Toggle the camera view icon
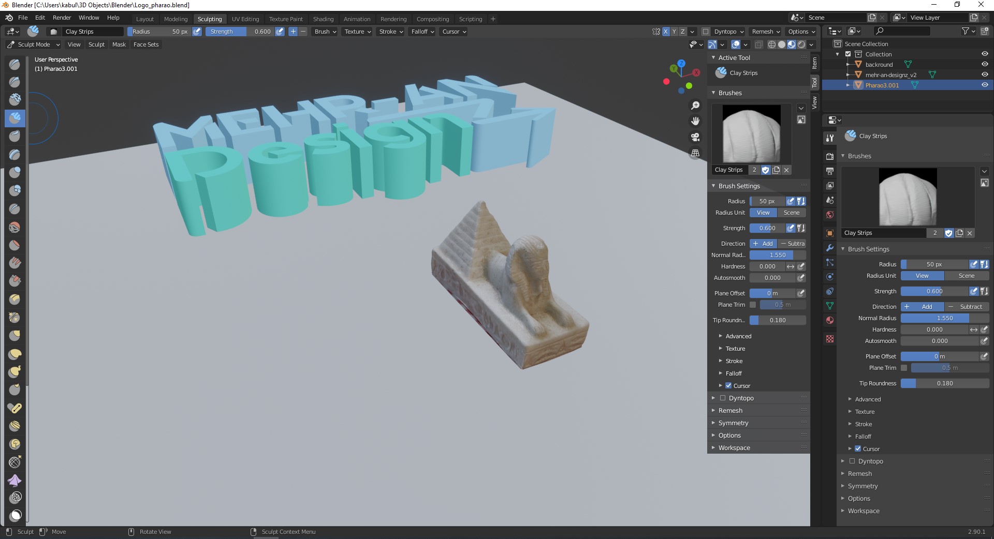 click(x=695, y=137)
